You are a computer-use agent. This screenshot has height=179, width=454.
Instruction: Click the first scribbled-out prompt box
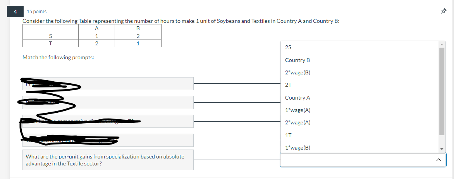[x=108, y=84]
